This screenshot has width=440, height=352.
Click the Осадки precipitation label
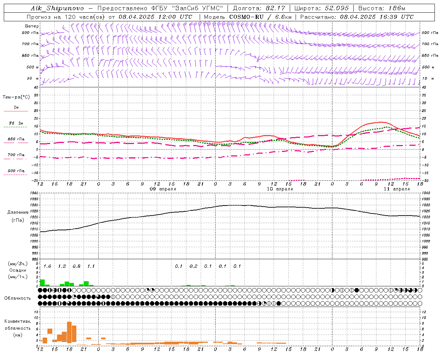18,270
